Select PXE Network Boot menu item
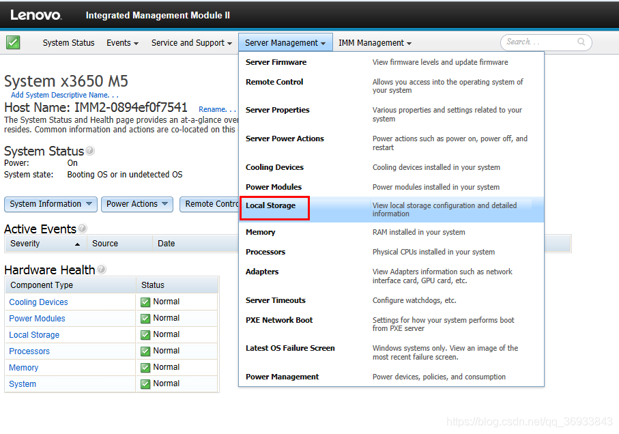Viewport: 619px width, 434px height. pyautogui.click(x=279, y=320)
